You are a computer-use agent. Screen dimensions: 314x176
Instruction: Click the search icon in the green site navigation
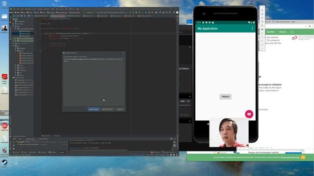tap(292, 32)
